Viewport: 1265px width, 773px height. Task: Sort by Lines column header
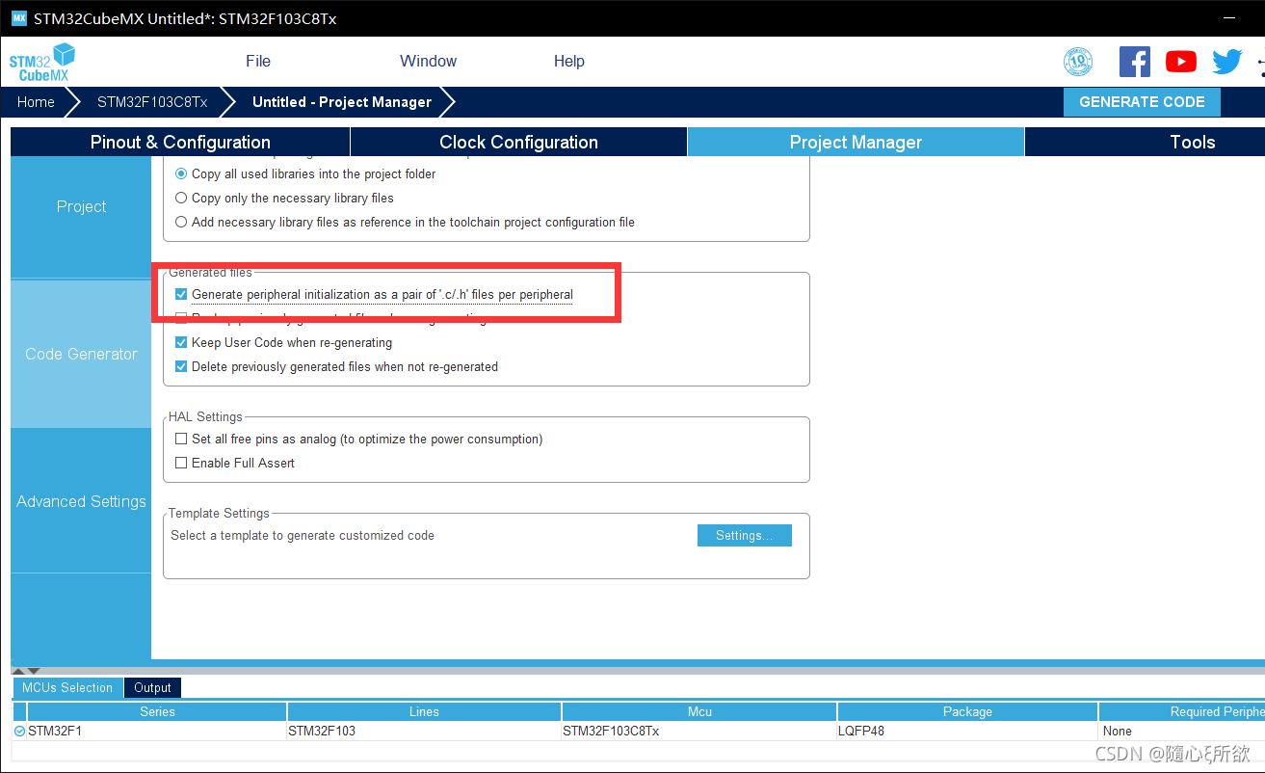point(424,711)
